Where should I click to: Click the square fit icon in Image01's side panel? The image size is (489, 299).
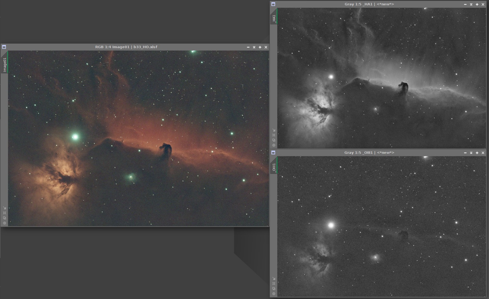[x=4, y=213]
